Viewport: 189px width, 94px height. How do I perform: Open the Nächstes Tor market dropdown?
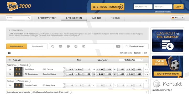pyautogui.click(x=131, y=60)
